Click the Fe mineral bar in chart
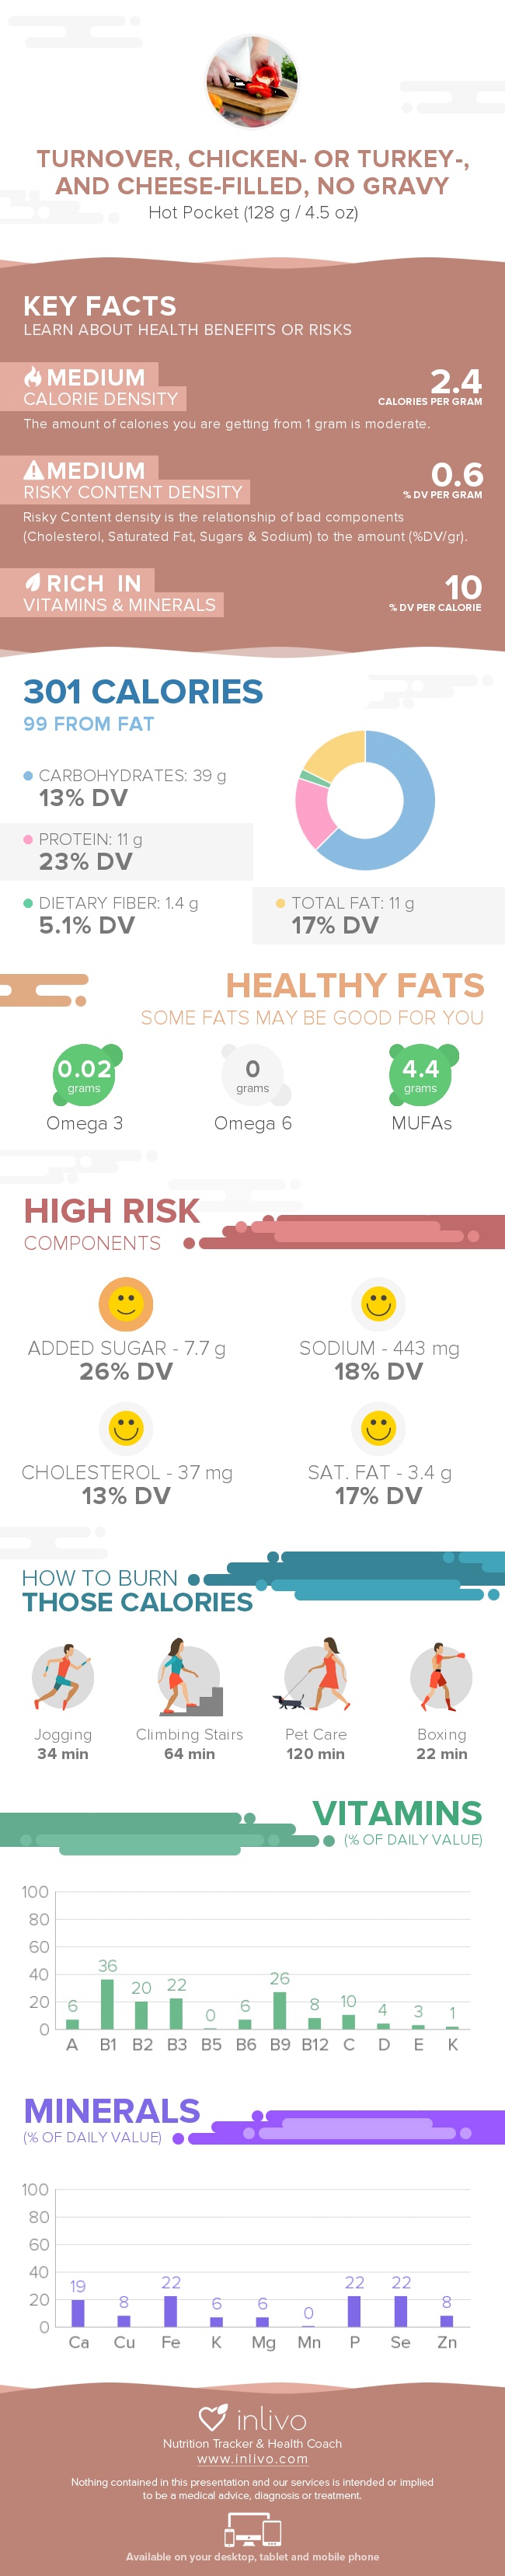The width and height of the screenshot is (505, 2576). coord(171,2311)
